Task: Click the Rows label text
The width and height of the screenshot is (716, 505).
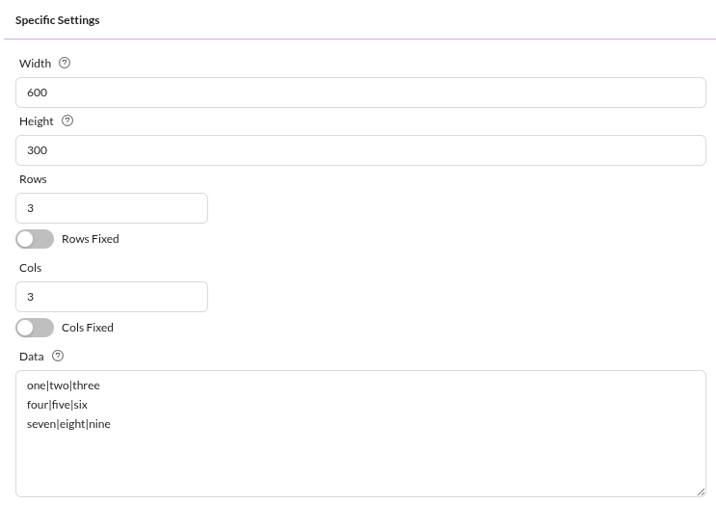Action: (33, 179)
